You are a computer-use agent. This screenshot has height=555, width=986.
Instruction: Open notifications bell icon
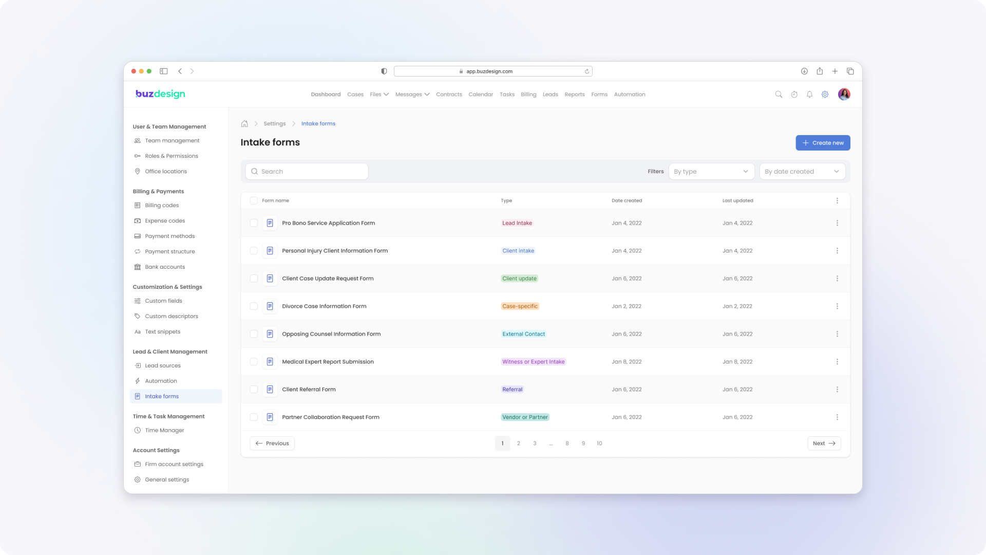coord(809,95)
